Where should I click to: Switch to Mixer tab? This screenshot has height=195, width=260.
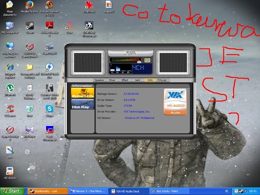112,80
